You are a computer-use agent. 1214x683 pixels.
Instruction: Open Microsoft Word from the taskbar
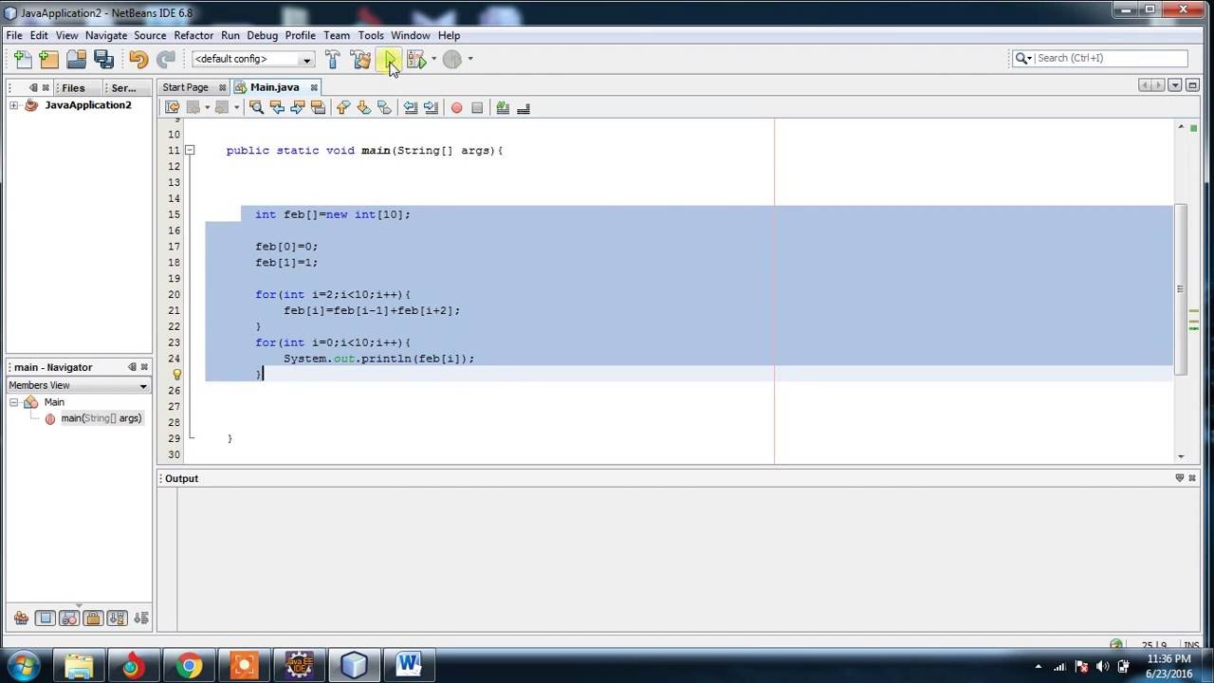pos(409,665)
